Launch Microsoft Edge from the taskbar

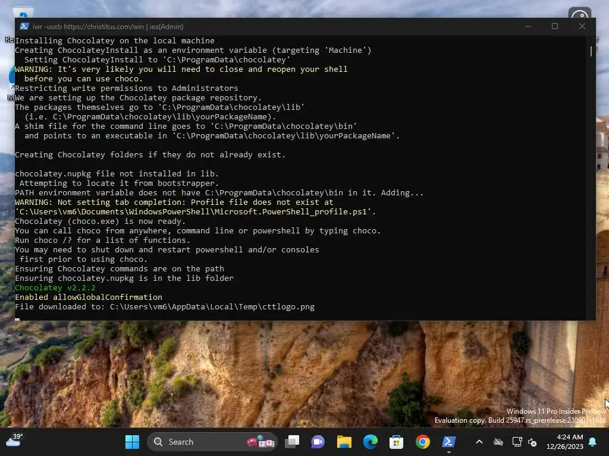[x=370, y=442]
